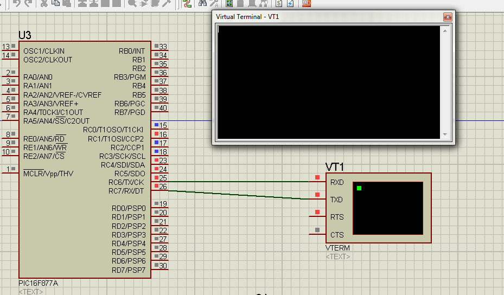
Task: Open the Design Explorer icon
Action: (x=229, y=3)
